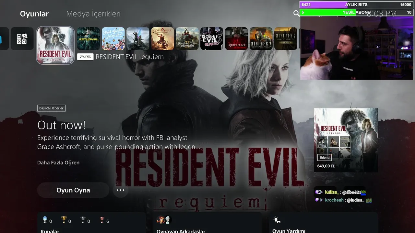Click the PS5 platform badge

pos(85,57)
